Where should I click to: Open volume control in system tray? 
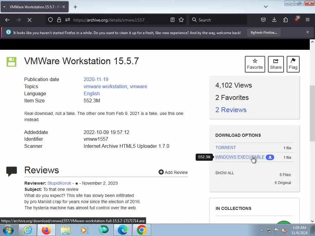point(284,230)
